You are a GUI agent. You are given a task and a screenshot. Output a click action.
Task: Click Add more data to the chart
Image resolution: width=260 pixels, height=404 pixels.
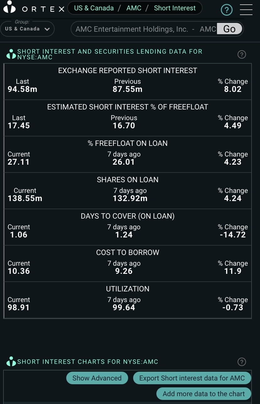(x=204, y=394)
